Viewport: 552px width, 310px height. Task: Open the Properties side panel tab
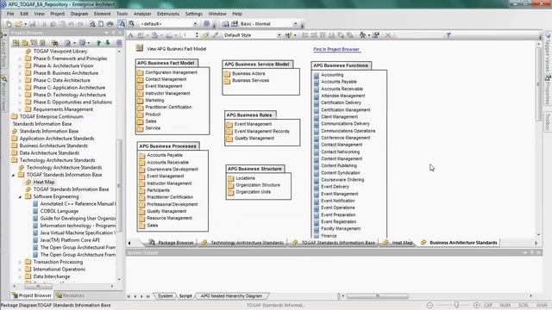548,90
